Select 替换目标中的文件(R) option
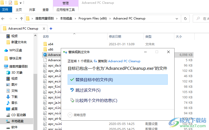209x130 pixels. pos(118,80)
